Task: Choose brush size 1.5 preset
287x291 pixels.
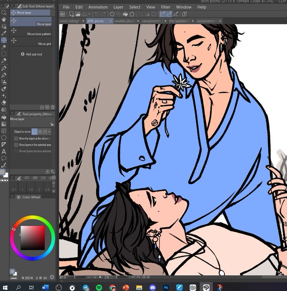Action: [31, 187]
